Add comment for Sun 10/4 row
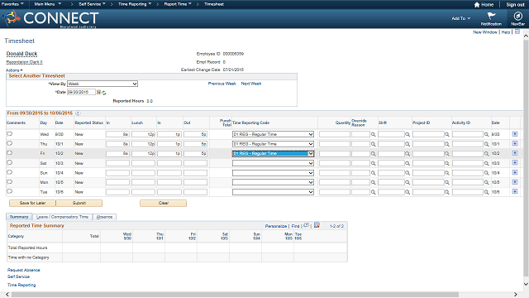Viewport: 529px width, 298px height. click(9, 172)
